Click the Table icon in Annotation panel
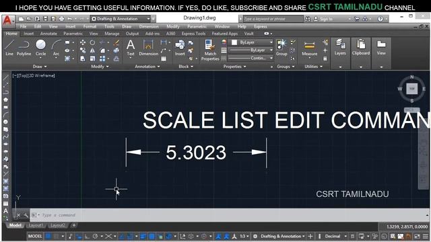The width and height of the screenshot is (431, 242). (x=164, y=58)
